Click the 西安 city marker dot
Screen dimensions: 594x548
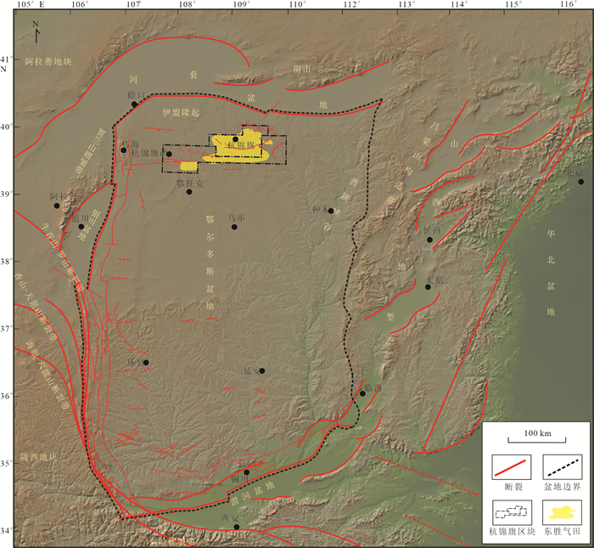tap(237, 527)
